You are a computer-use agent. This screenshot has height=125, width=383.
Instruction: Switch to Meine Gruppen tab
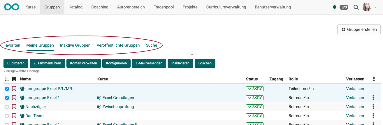[x=40, y=45]
